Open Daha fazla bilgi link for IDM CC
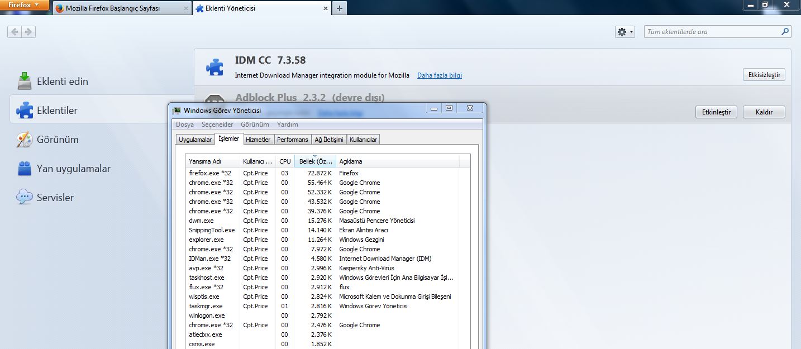This screenshot has height=349, width=801. point(440,75)
